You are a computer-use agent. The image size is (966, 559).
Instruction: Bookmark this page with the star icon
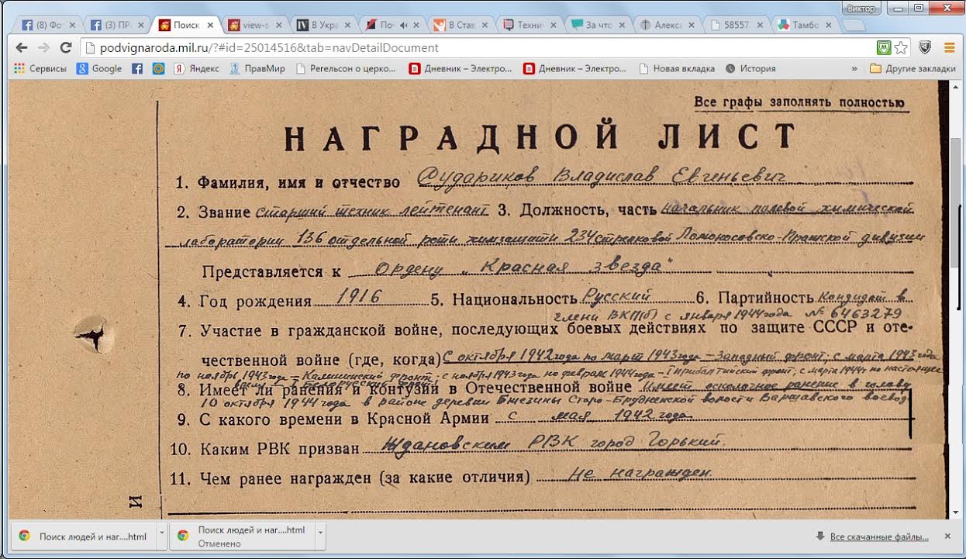click(900, 47)
